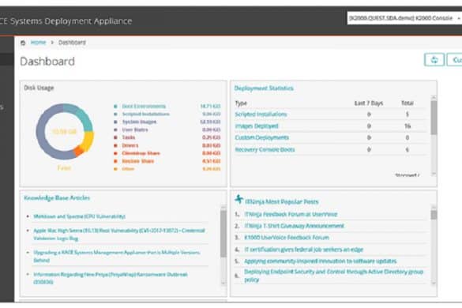462x308 pixels.
Task: Click the ITNinja Most Popular Posts heading
Action: pos(281,201)
